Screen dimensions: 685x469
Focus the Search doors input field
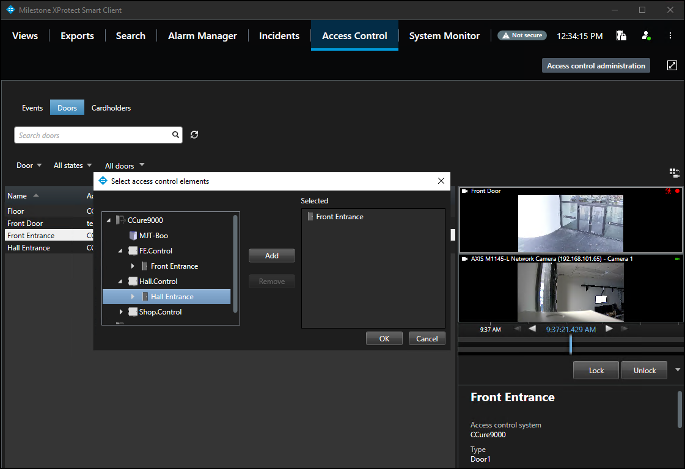pos(93,135)
